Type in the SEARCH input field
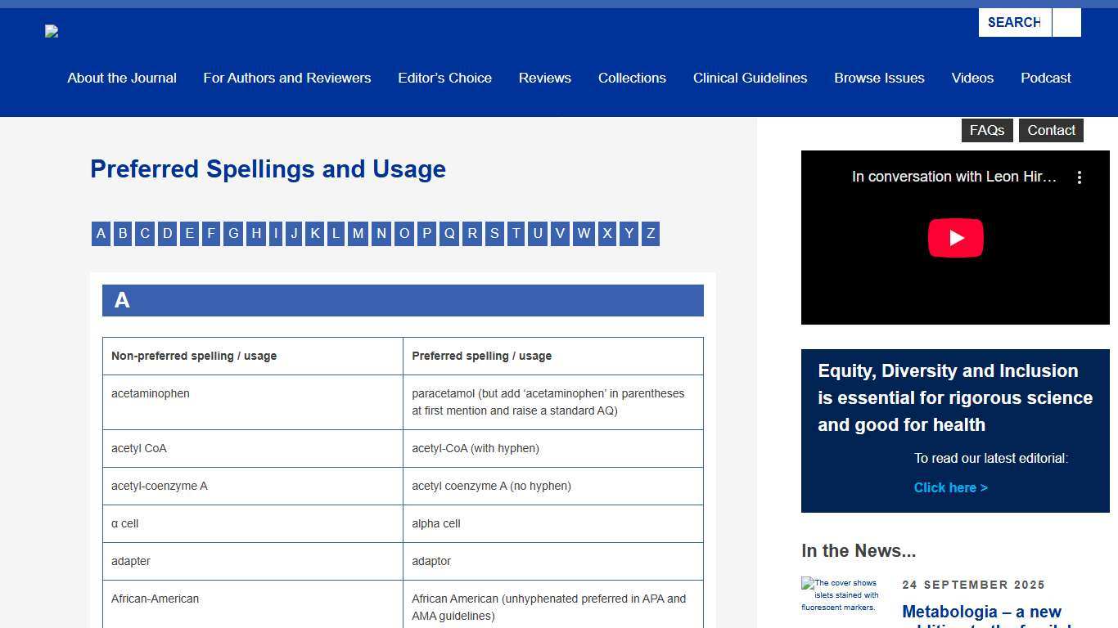The height and width of the screenshot is (628, 1118). (1015, 23)
